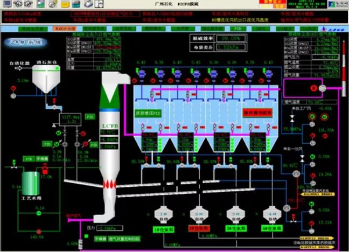
Task: Open PID controller beside the lime feeder
Action: pos(90,116)
